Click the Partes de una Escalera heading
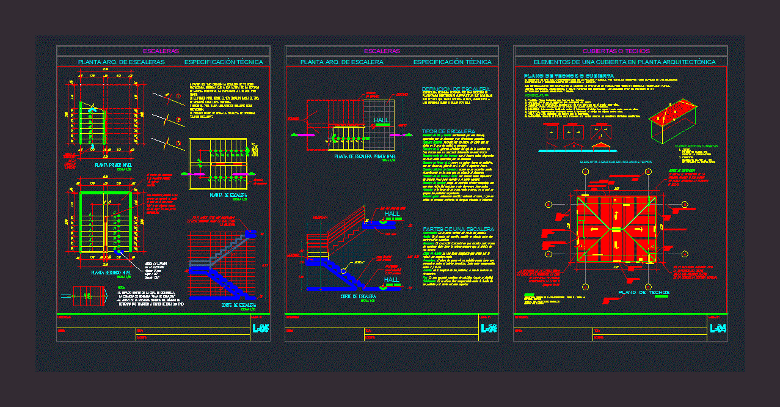This screenshot has width=780, height=407. click(x=458, y=229)
